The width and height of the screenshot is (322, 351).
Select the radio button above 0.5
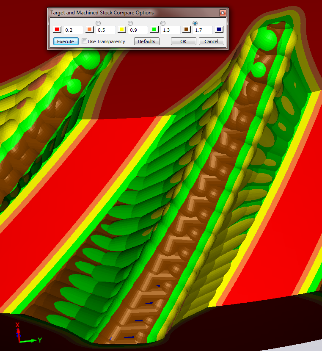point(98,23)
